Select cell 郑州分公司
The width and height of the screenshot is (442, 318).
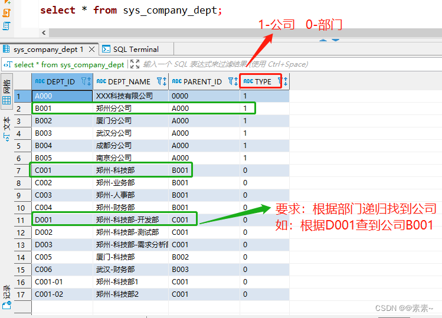(x=131, y=108)
